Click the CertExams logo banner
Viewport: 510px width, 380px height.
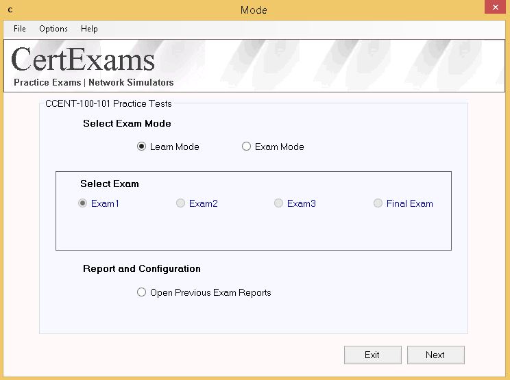(254, 66)
